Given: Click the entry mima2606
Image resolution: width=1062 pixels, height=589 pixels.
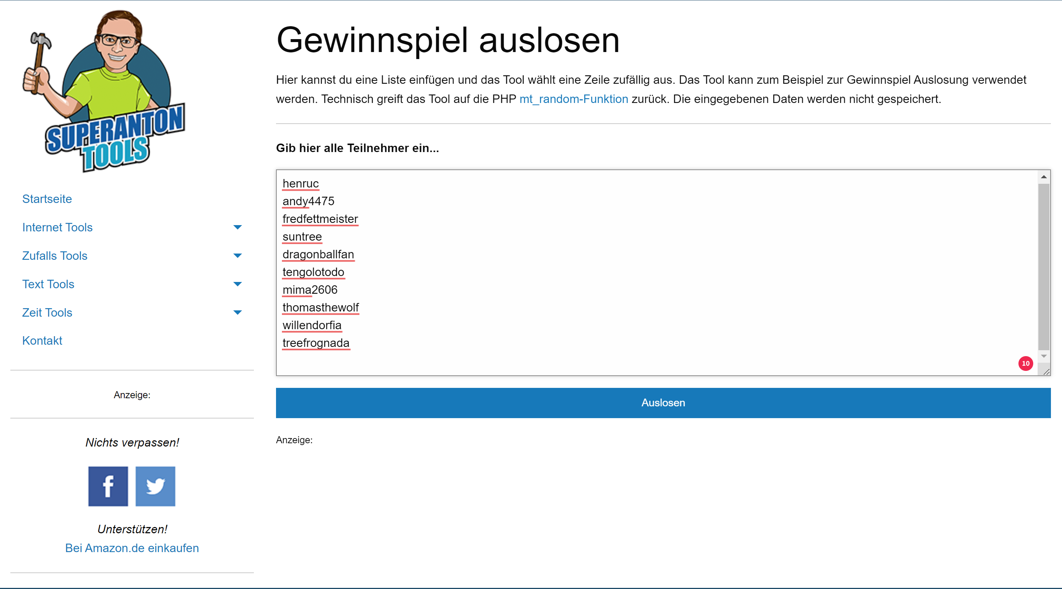Looking at the screenshot, I should coord(310,290).
